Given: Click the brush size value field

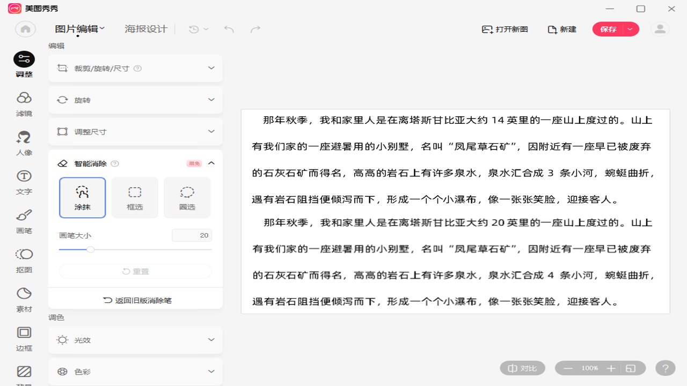Looking at the screenshot, I should [x=192, y=235].
